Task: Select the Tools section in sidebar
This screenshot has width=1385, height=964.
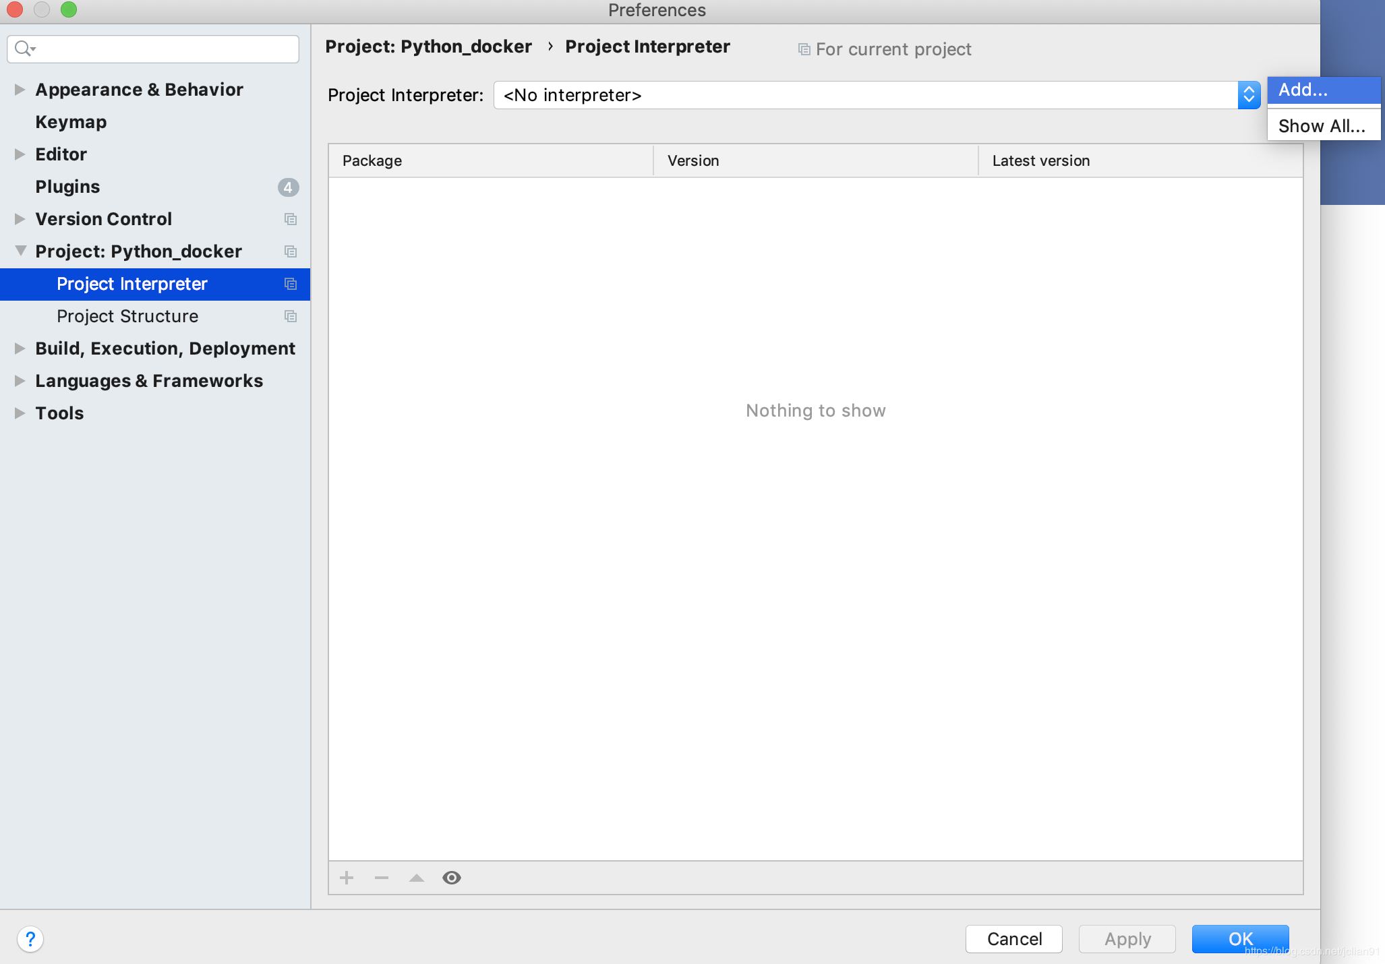Action: pyautogui.click(x=59, y=411)
